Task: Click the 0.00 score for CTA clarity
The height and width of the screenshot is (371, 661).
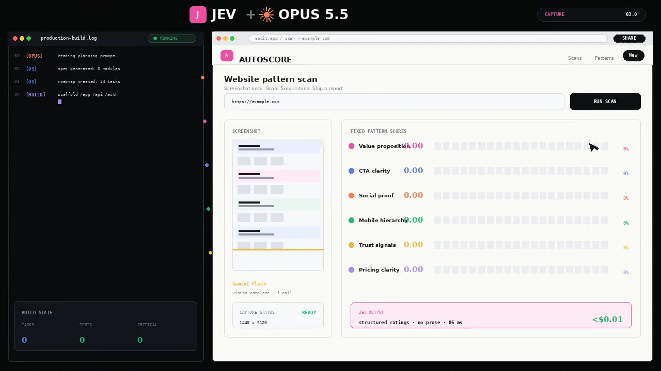Action: pyautogui.click(x=413, y=171)
